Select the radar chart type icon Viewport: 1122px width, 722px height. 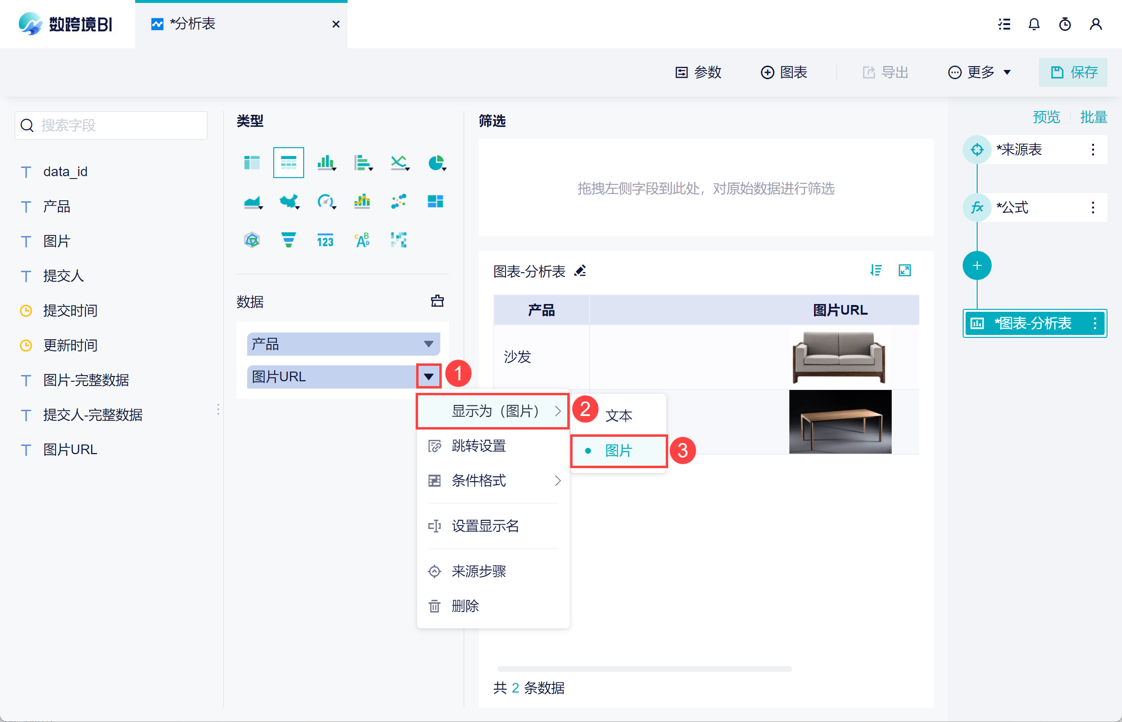(x=252, y=240)
